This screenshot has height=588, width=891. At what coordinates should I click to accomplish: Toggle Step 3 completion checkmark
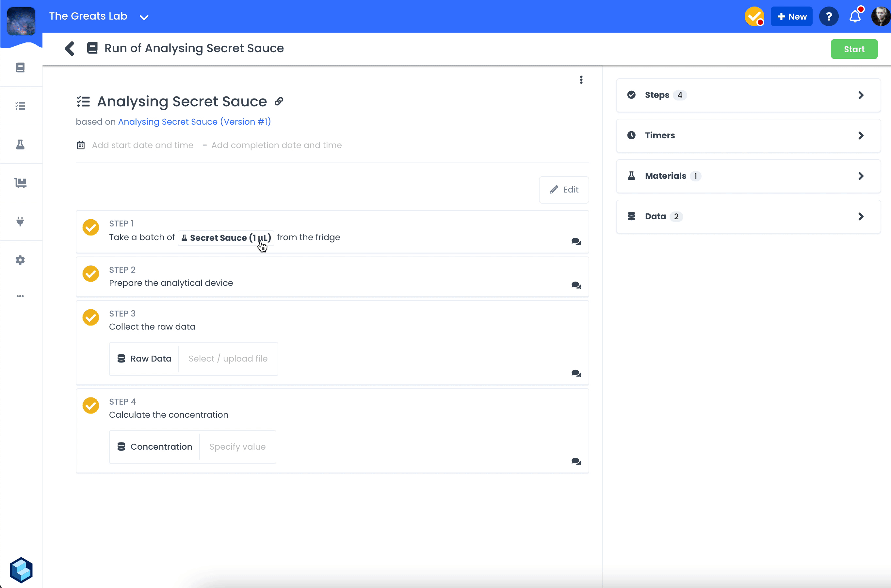91,317
